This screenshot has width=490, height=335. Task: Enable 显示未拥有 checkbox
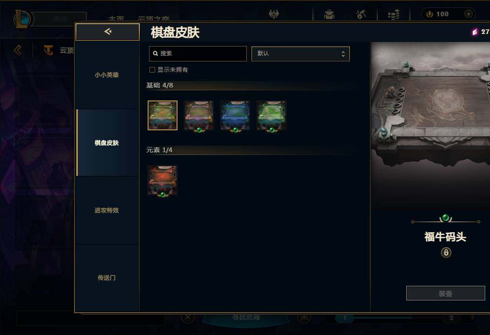click(x=152, y=70)
